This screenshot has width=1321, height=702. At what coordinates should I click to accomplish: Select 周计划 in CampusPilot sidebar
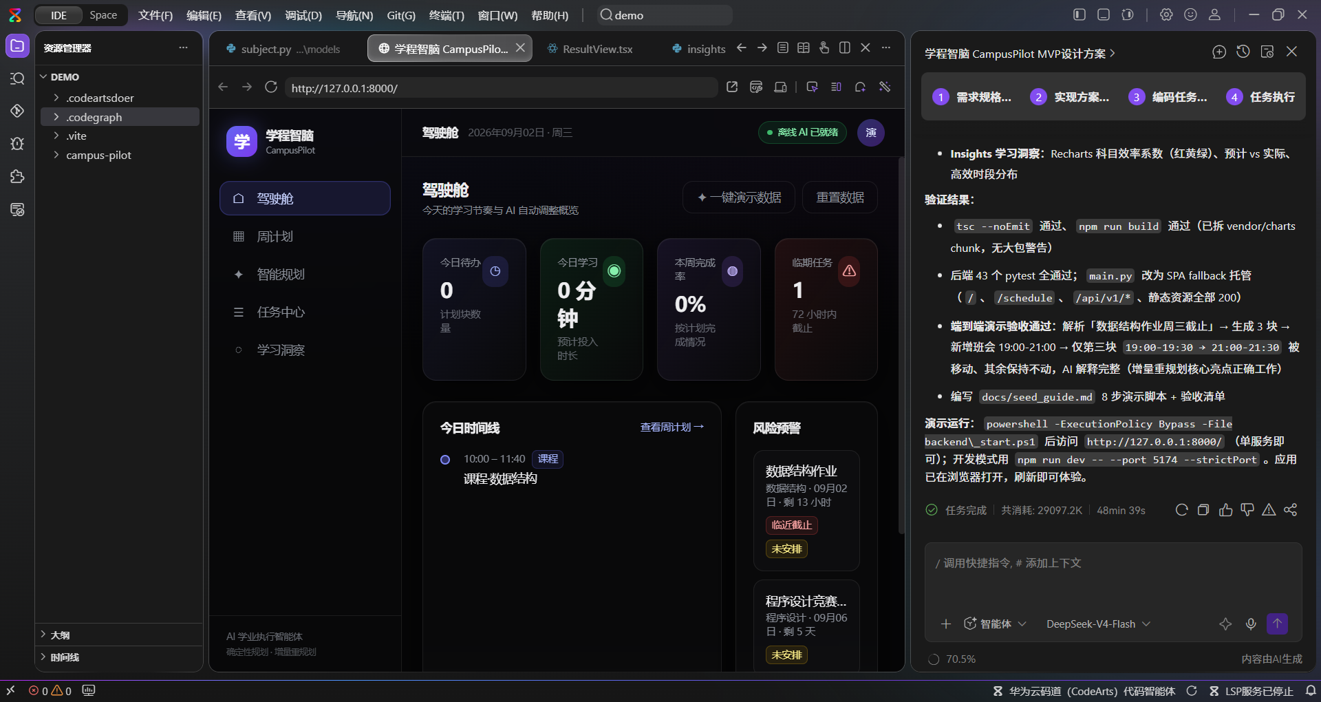tap(305, 236)
